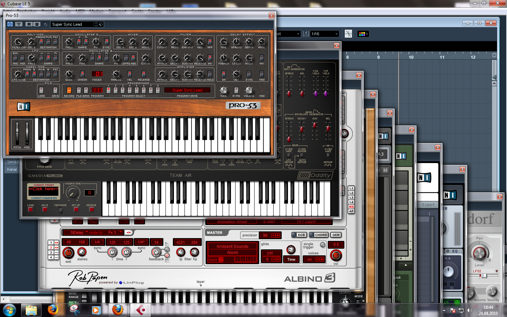Image resolution: width=507 pixels, height=317 pixels.
Task: Click Albino CHORD button
Action: [x=319, y=235]
